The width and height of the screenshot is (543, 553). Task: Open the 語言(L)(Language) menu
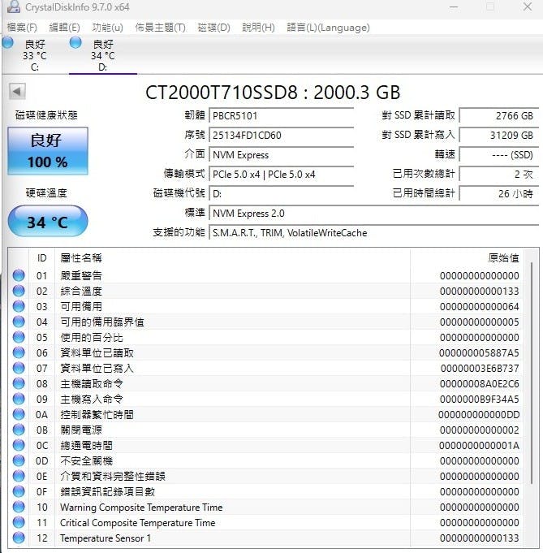coord(328,28)
